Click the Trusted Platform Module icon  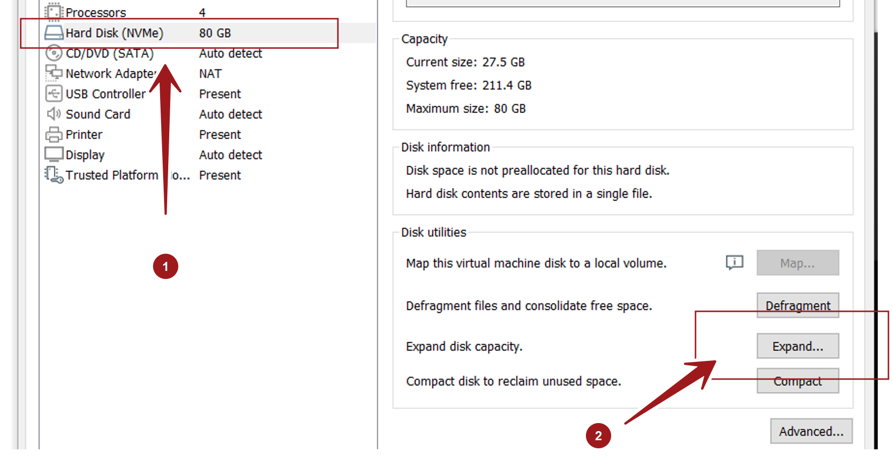pos(54,175)
